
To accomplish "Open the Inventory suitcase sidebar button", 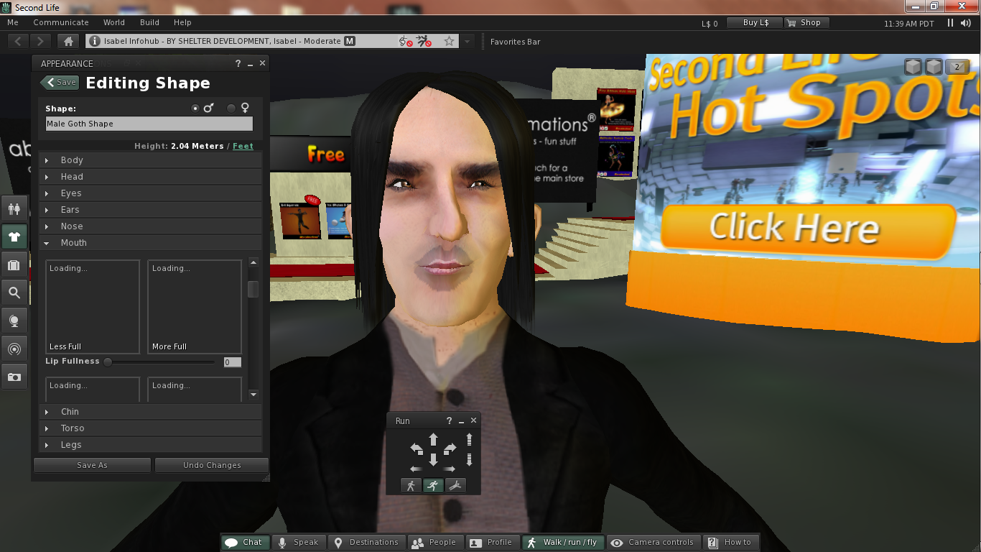I will pyautogui.click(x=14, y=265).
